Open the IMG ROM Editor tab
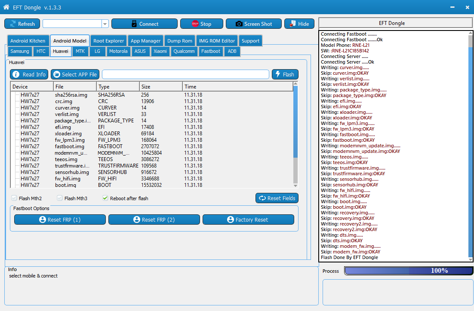Screen dimensions: 474x311 pos(217,41)
